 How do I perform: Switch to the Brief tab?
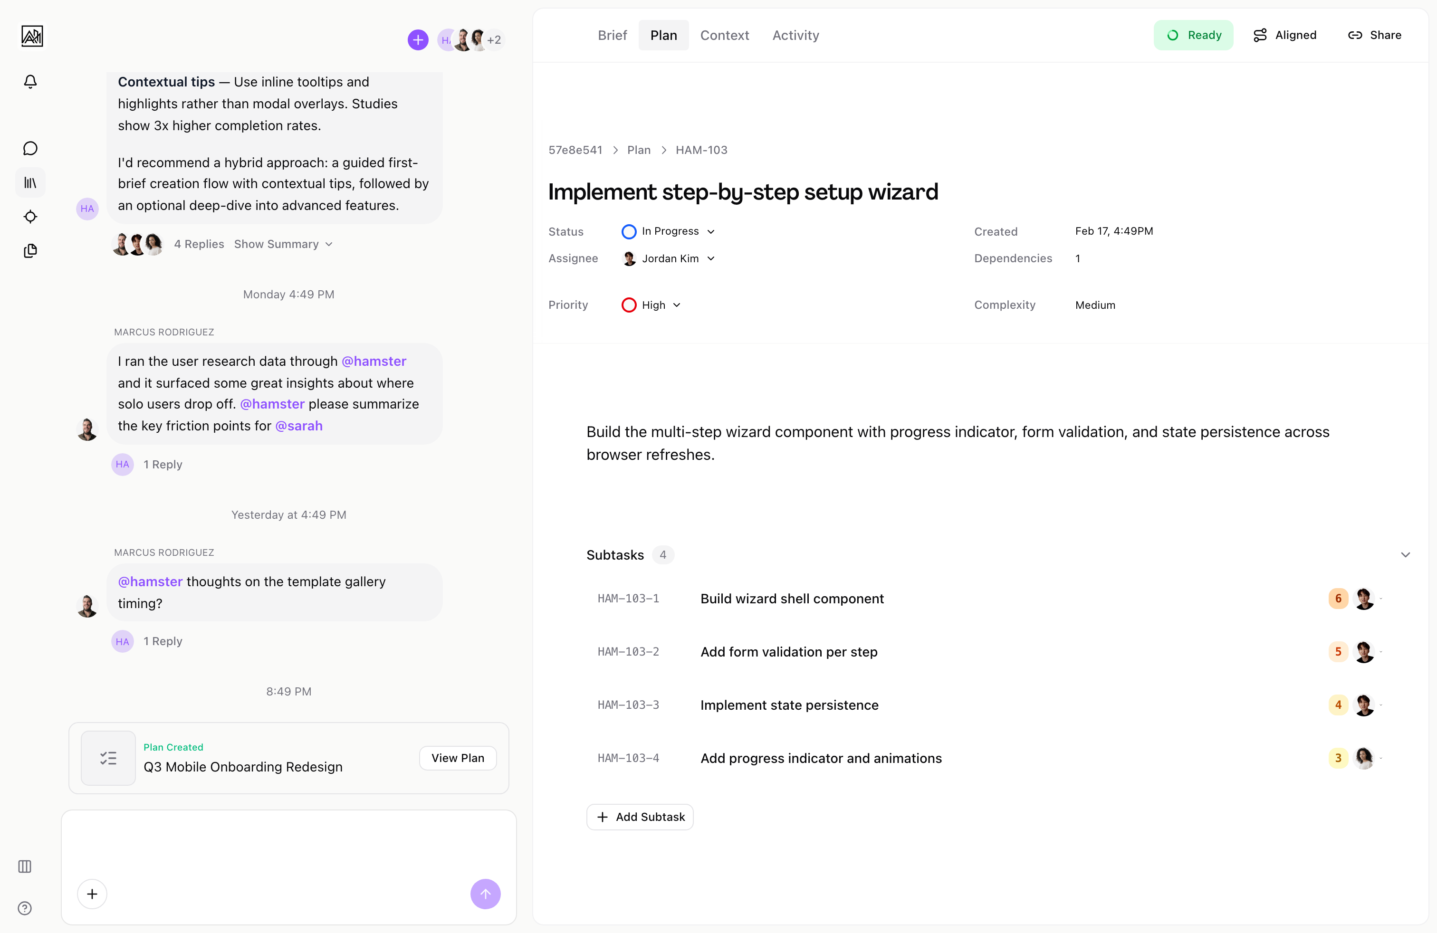(612, 35)
